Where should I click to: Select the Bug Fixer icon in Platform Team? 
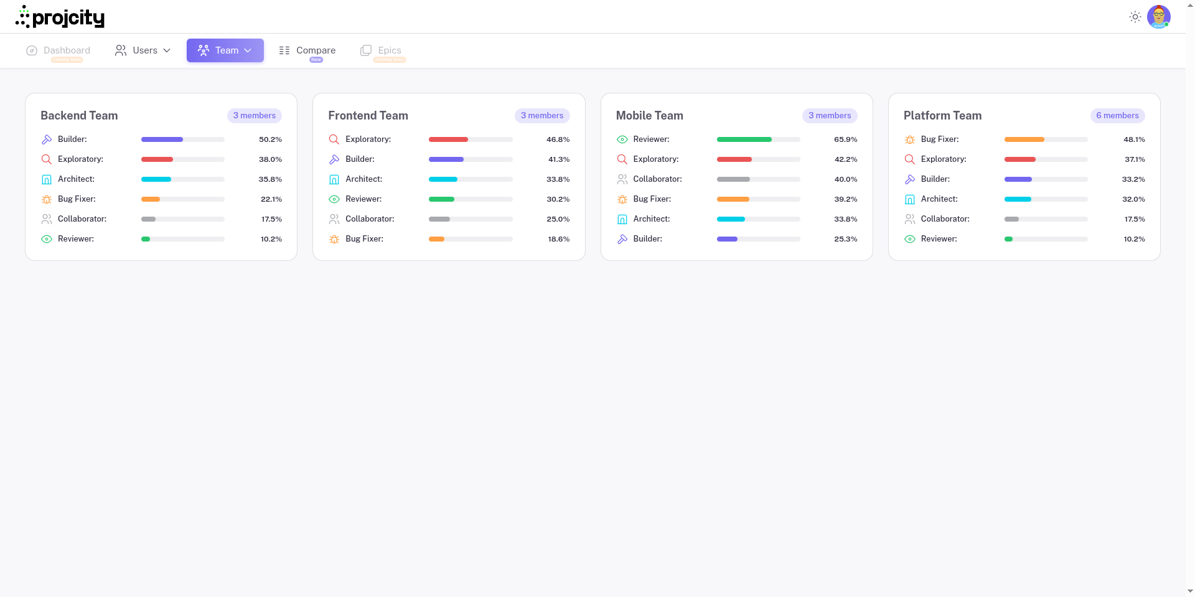[x=910, y=139]
